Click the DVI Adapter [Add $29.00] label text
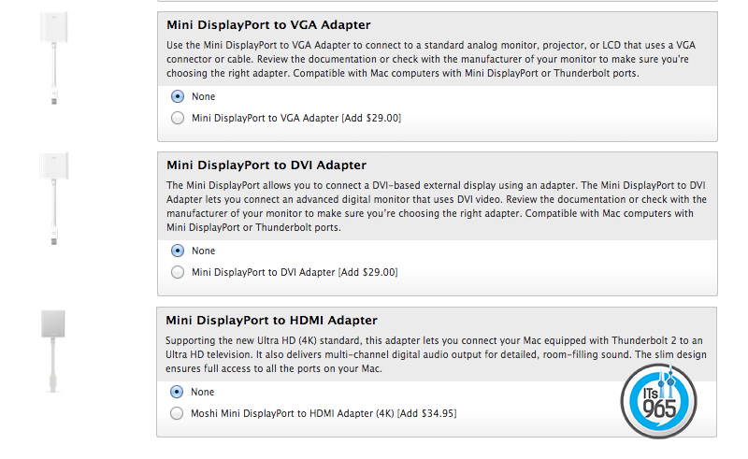The width and height of the screenshot is (748, 459). [x=295, y=273]
